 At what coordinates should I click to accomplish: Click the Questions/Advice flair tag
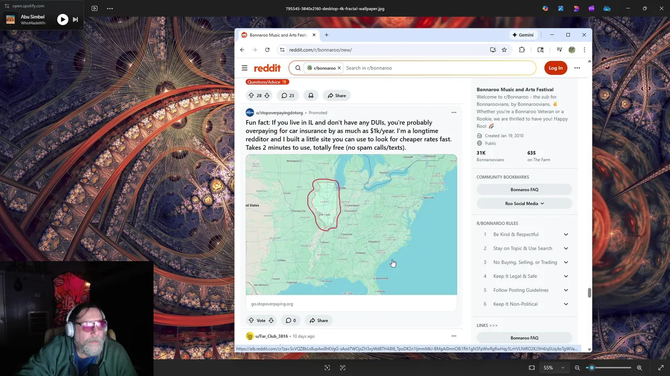coord(267,82)
